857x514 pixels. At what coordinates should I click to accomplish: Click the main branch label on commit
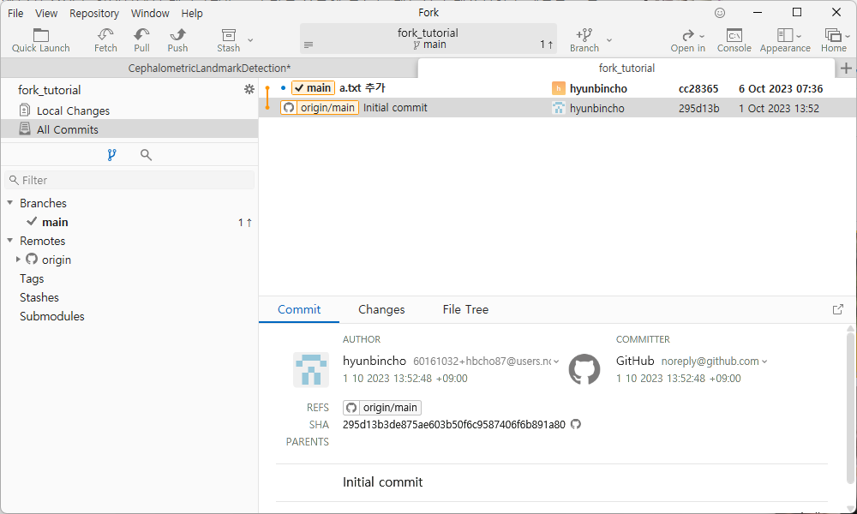313,88
